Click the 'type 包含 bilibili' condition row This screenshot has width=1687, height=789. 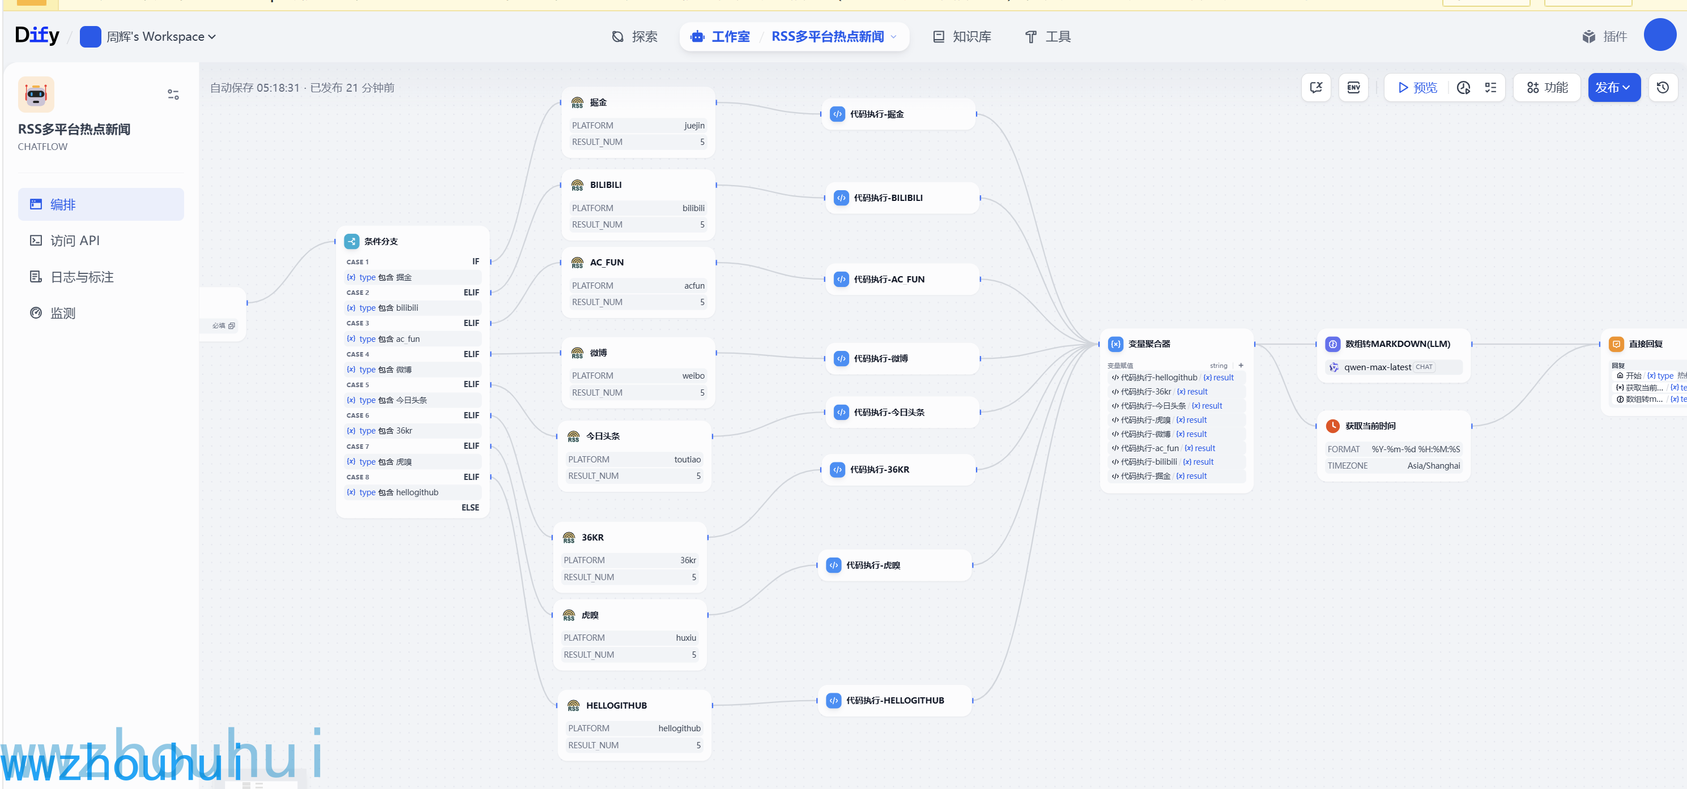click(x=412, y=308)
